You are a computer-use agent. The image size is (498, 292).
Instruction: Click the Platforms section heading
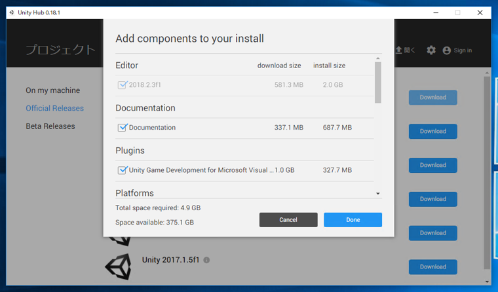click(x=135, y=193)
